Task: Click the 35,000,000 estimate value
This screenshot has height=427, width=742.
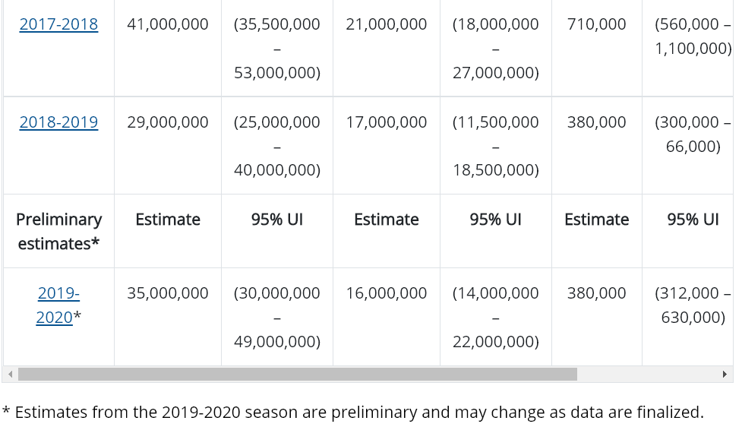Action: (168, 293)
